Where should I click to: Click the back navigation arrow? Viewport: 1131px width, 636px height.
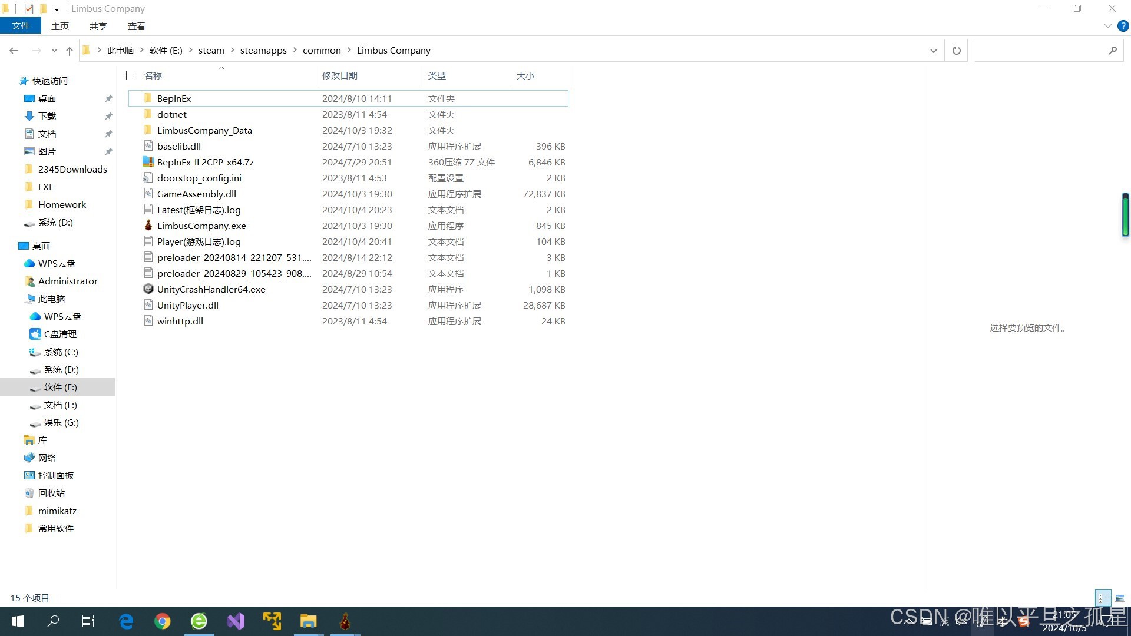click(14, 51)
